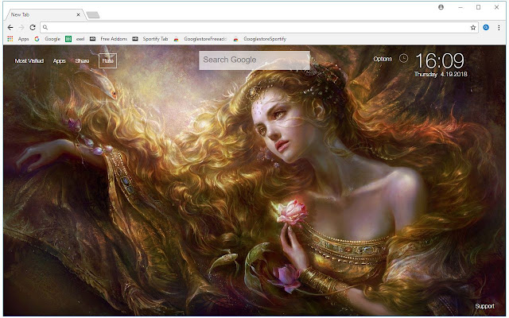The image size is (509, 318).
Task: Open a new tab with the tab button
Action: (x=93, y=15)
